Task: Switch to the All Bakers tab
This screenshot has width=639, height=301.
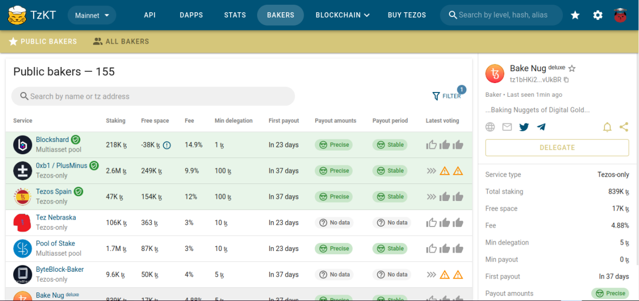Action: pos(121,41)
